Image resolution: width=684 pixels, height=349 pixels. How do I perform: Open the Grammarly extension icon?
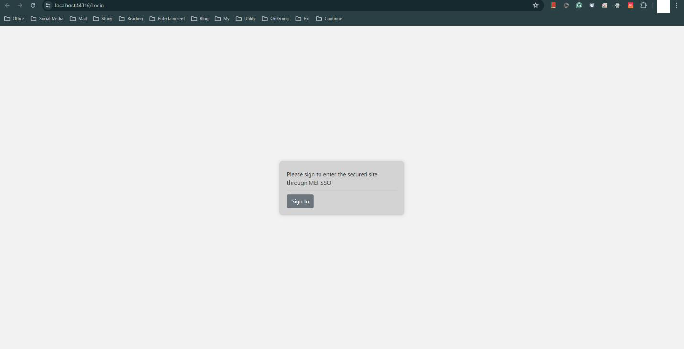[x=579, y=5]
